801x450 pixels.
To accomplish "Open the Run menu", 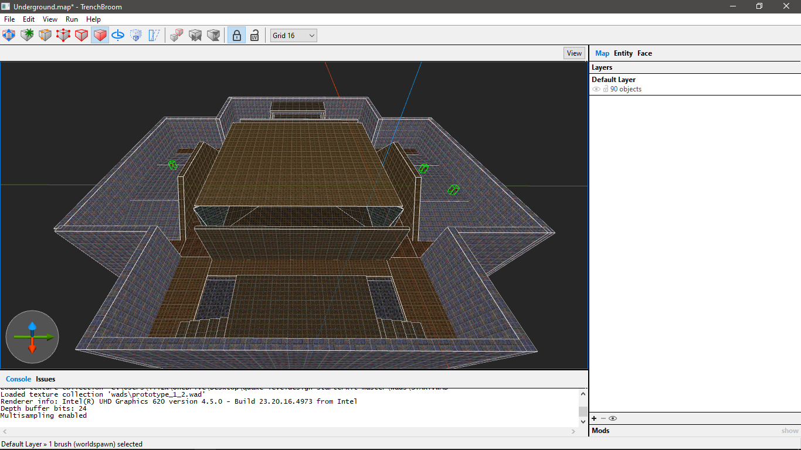I will point(72,19).
